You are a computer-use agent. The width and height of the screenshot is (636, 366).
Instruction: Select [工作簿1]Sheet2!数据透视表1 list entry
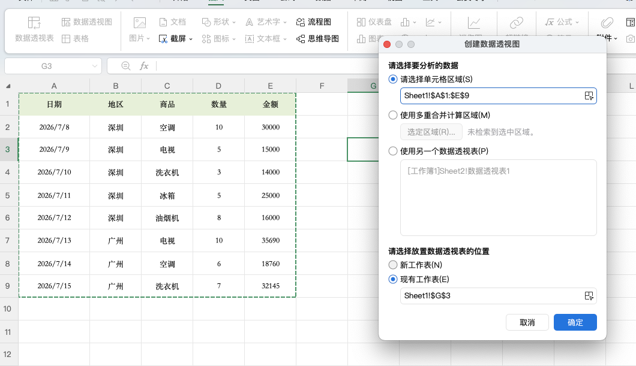458,171
